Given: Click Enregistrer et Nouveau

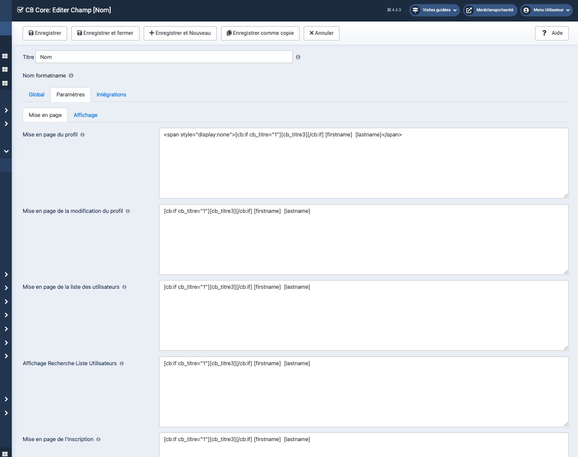Looking at the screenshot, I should coord(180,33).
